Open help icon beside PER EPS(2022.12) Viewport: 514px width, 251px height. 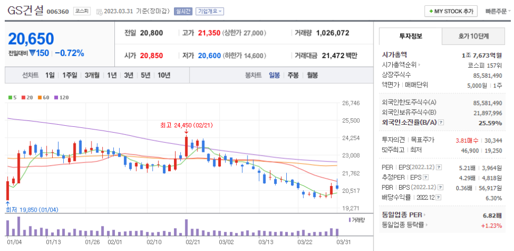pyautogui.click(x=439, y=168)
